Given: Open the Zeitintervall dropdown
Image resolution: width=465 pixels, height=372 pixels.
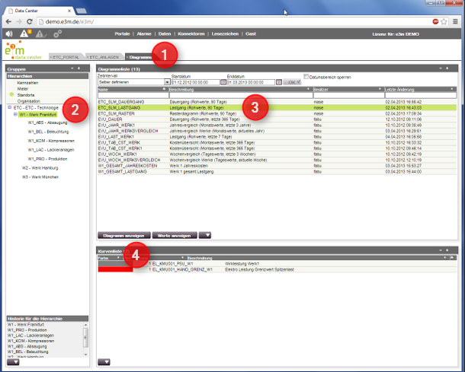Looking at the screenshot, I should [x=167, y=82].
